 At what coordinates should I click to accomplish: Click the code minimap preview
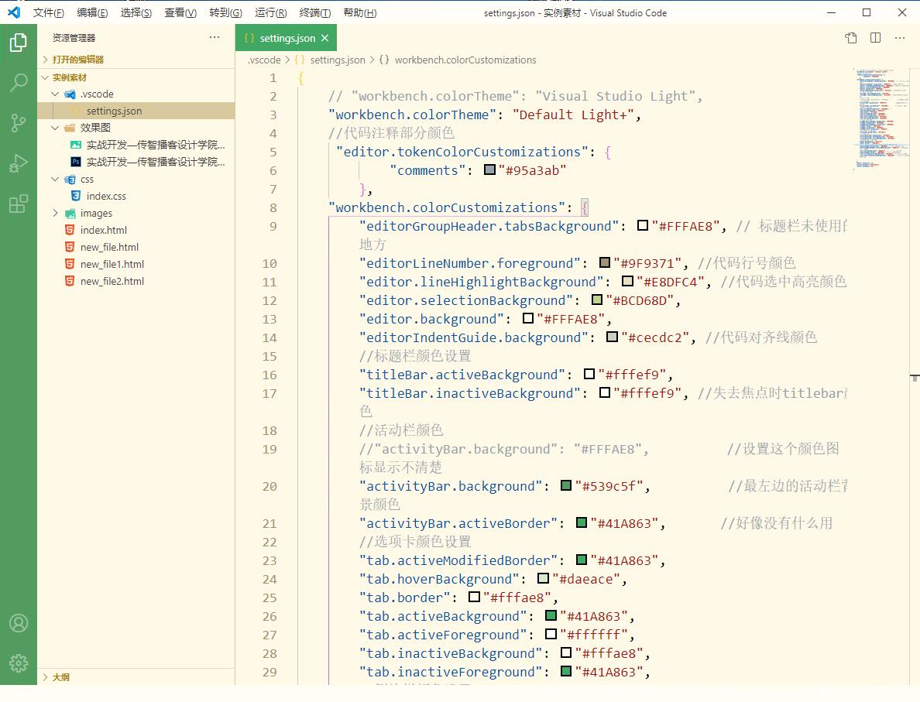point(881,120)
